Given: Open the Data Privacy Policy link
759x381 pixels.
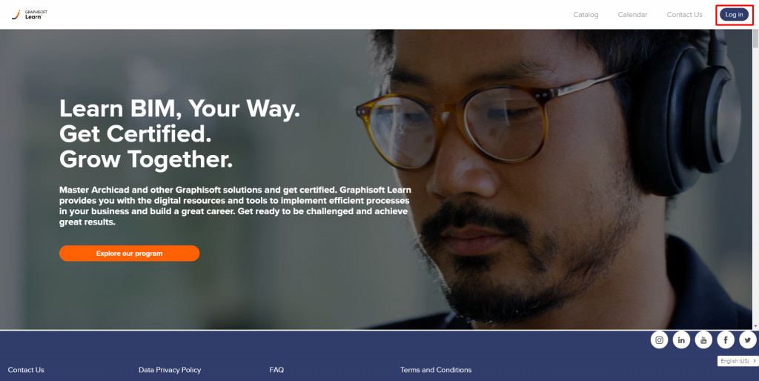Looking at the screenshot, I should 170,370.
